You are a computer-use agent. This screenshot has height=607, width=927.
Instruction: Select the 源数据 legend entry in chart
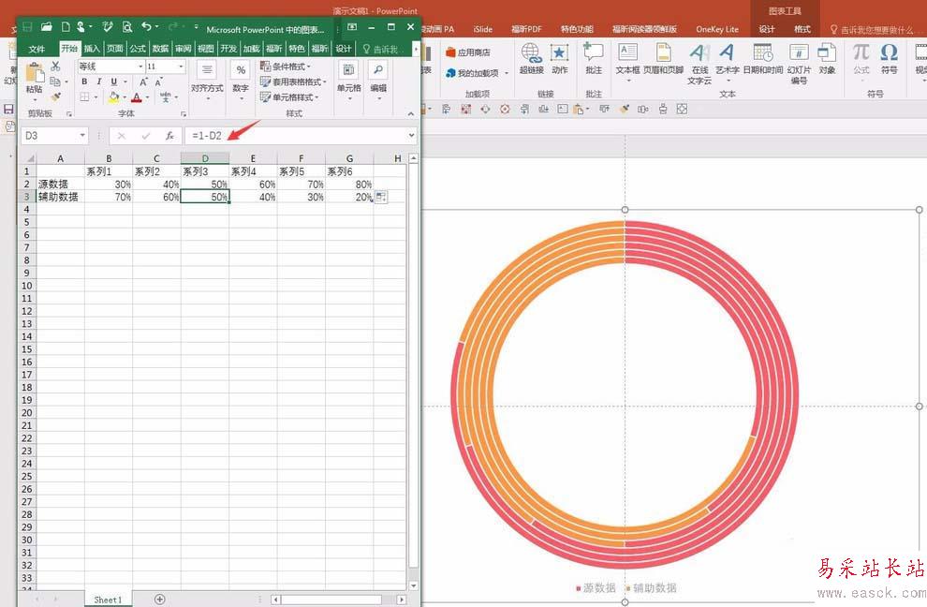[x=596, y=587]
